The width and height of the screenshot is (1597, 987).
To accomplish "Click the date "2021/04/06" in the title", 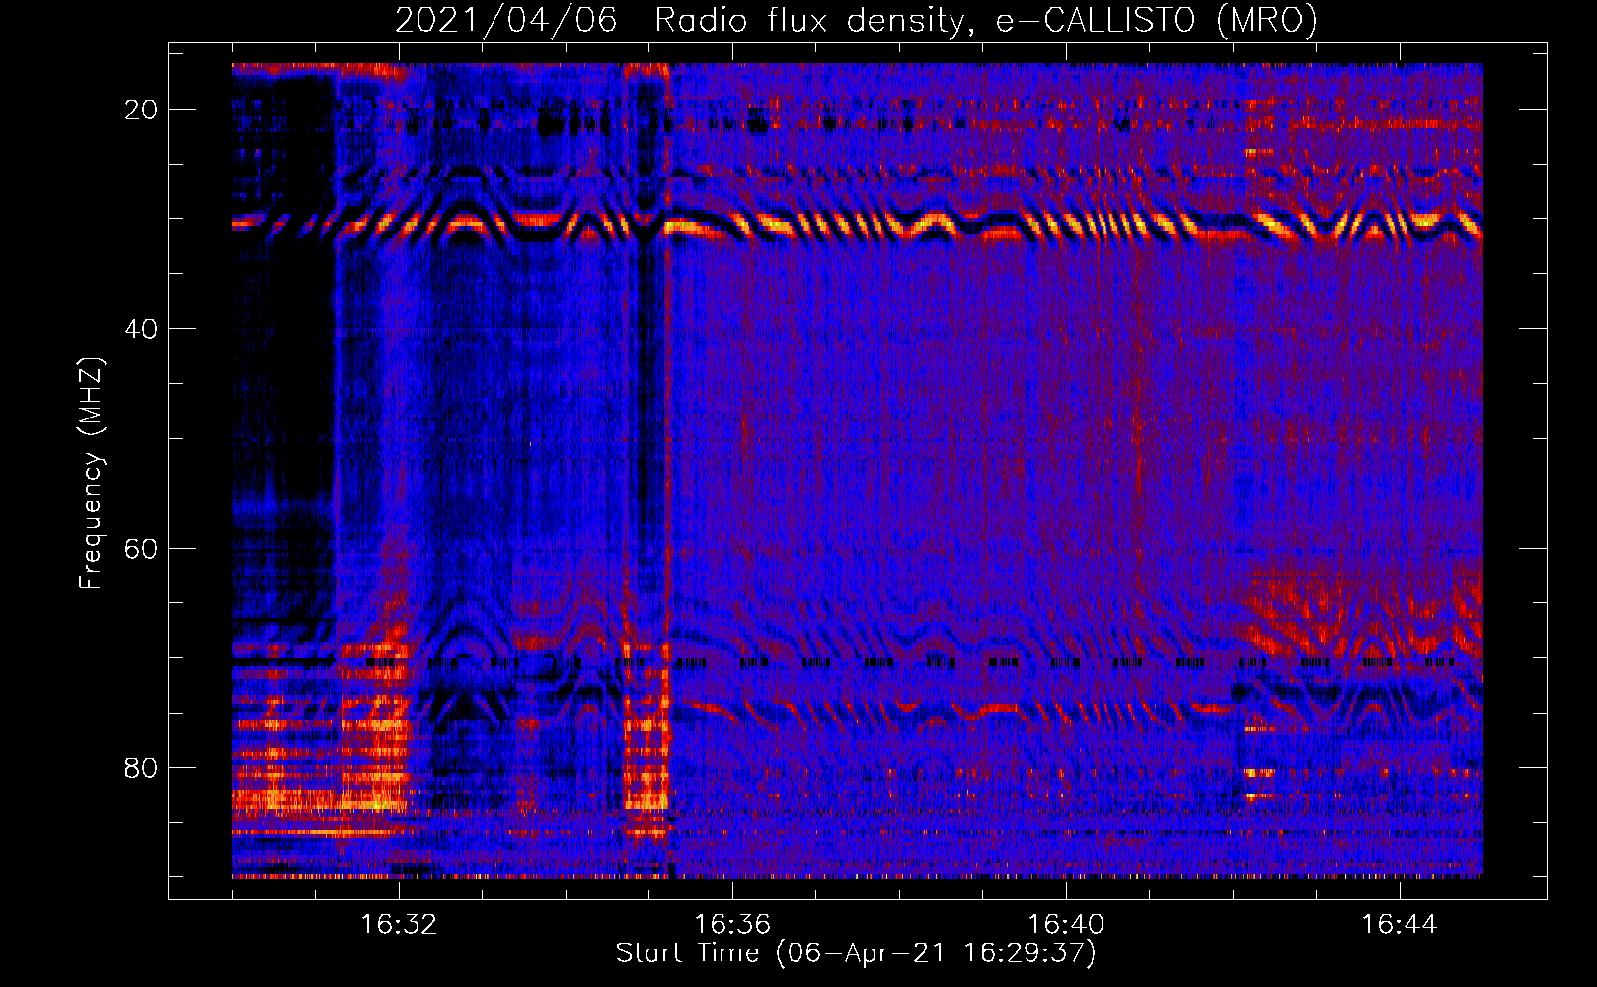I will (x=505, y=20).
